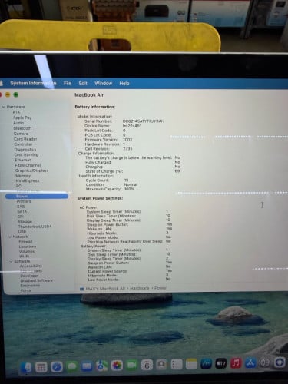
Task: Open Messages from the dock
Action: [72, 366]
